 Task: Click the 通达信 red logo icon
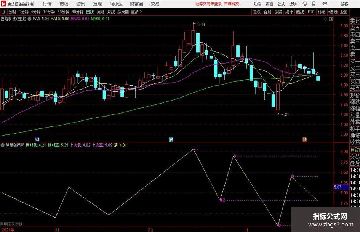pyautogui.click(x=3, y=4)
